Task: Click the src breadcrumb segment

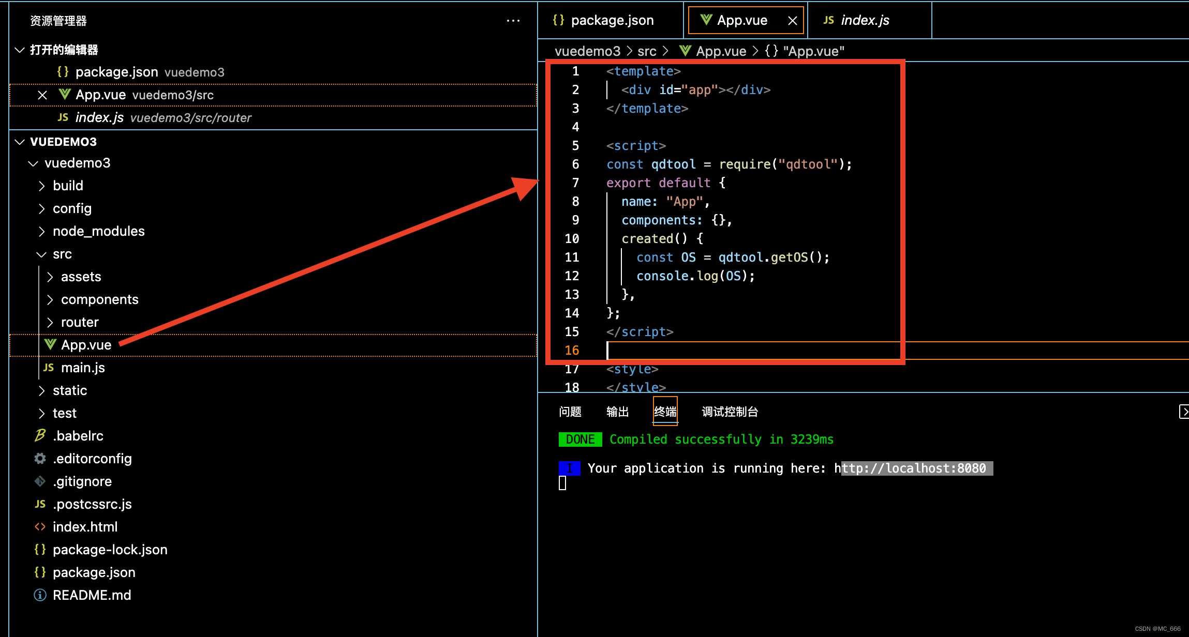Action: (647, 51)
